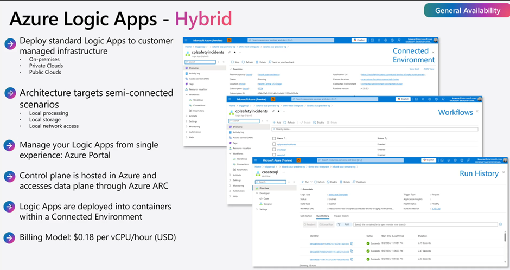The width and height of the screenshot is (510, 270).
Task: Check the cplprocessincidents workflow checkbox
Action: [274, 144]
